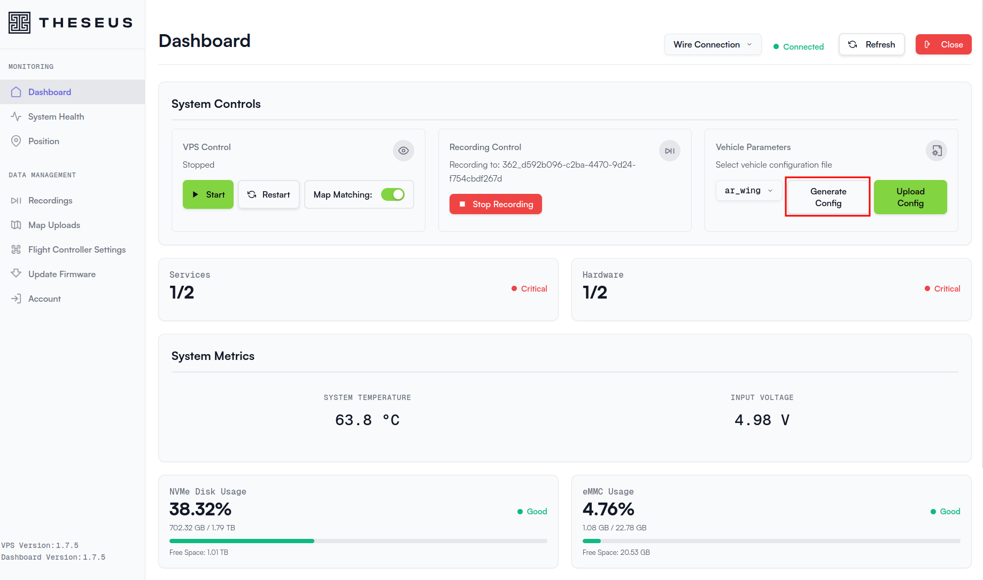Image resolution: width=983 pixels, height=580 pixels.
Task: Expand the ar_wing vehicle config dropdown
Action: tap(748, 191)
